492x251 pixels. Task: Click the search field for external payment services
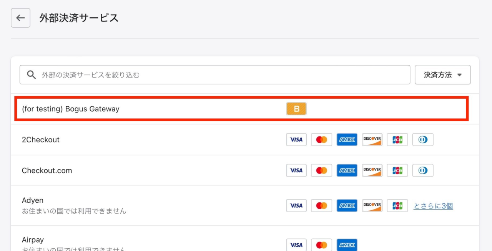(215, 74)
